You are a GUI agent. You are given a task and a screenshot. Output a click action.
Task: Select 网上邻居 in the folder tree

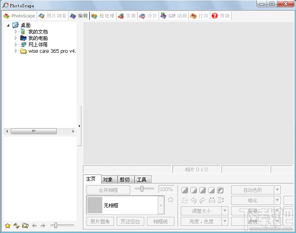point(38,45)
